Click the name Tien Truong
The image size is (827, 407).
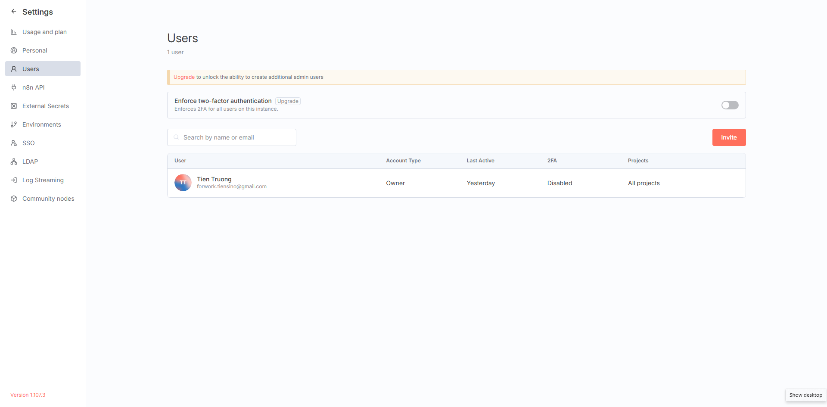coord(214,179)
